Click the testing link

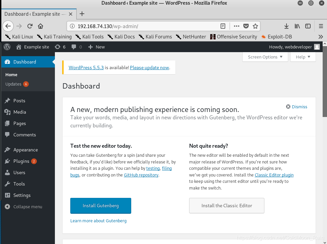tap(153, 168)
